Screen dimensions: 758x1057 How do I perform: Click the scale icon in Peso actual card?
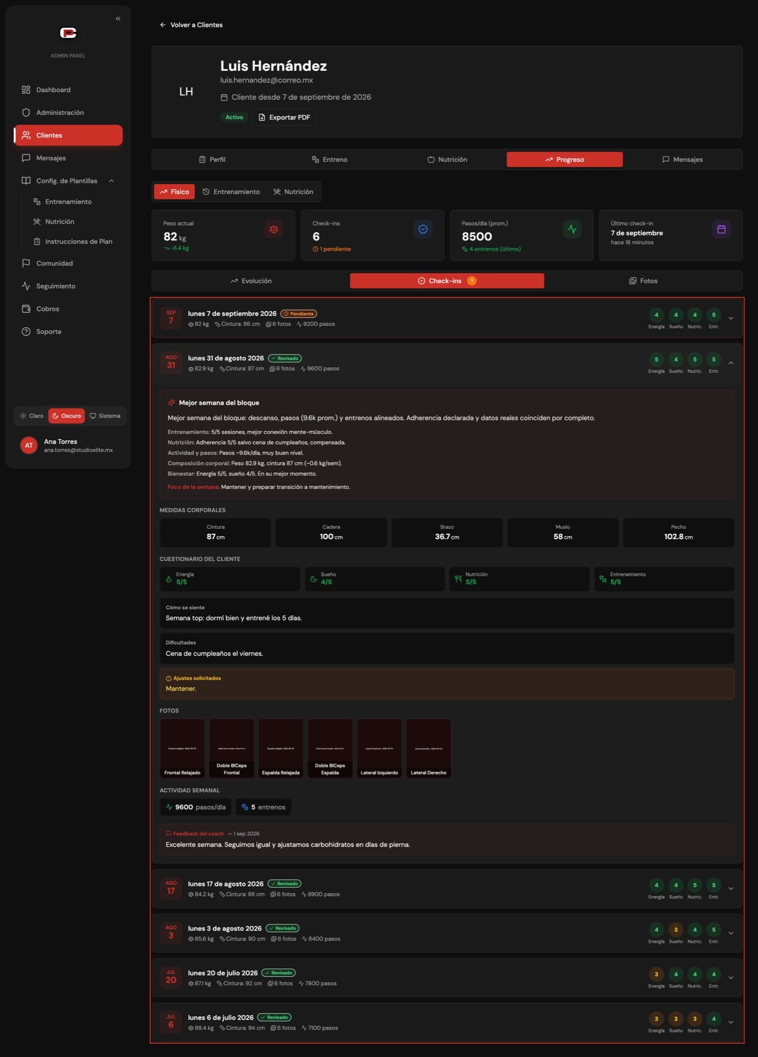tap(274, 229)
